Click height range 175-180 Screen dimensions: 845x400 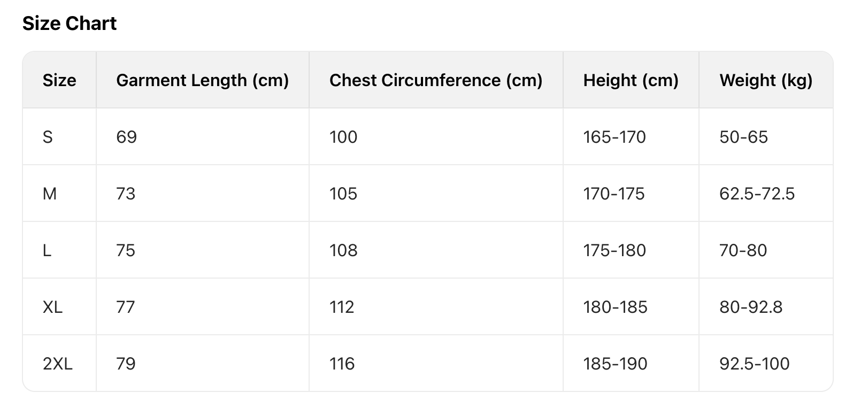[614, 250]
